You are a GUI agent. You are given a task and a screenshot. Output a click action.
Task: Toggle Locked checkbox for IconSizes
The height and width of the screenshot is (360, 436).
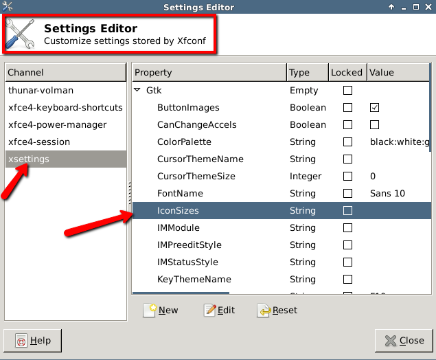click(347, 211)
